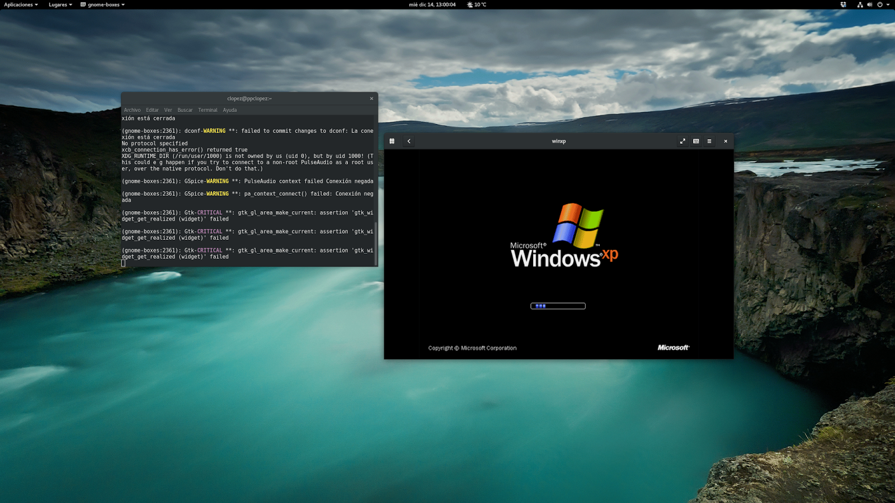
Task: Click the power icon in the top bar
Action: click(879, 4)
